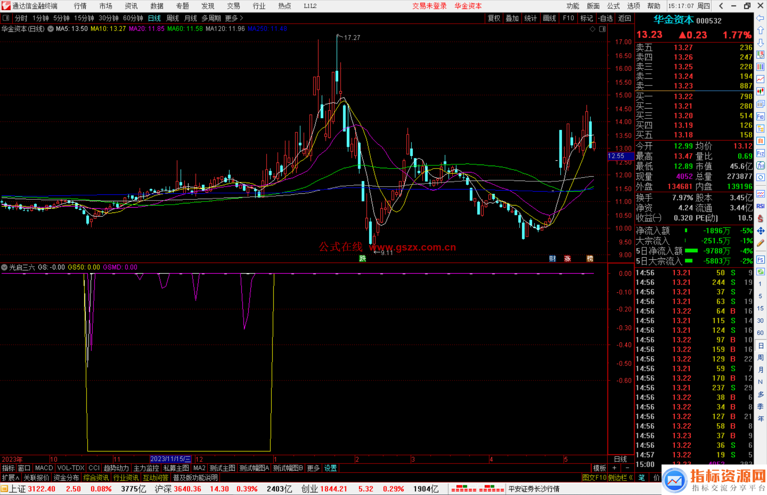The width and height of the screenshot is (767, 495).
Task: Click the circle icon in the sidebar
Action: (x=760, y=177)
